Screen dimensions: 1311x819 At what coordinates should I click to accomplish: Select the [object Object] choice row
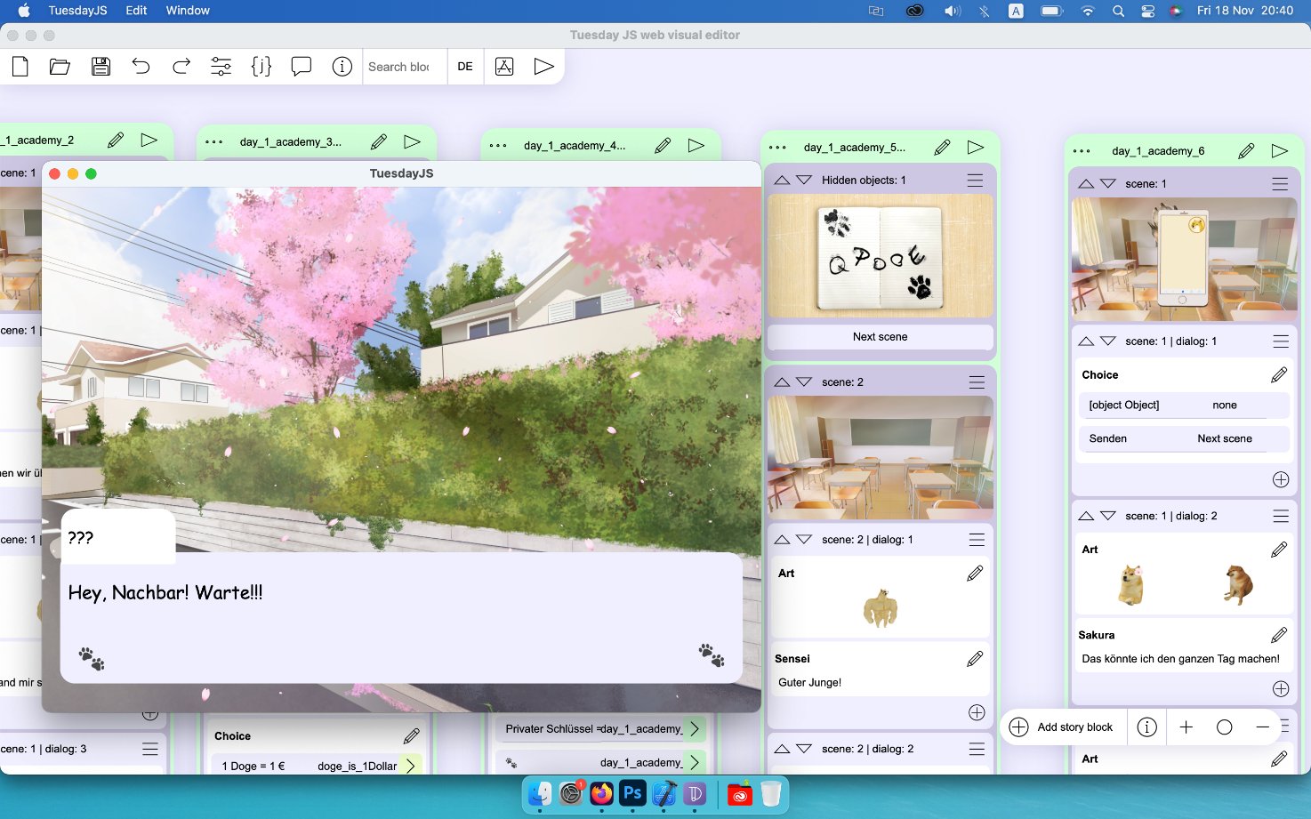coord(1184,405)
